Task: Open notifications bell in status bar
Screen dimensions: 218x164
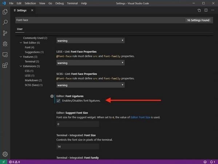Action: coord(213,162)
